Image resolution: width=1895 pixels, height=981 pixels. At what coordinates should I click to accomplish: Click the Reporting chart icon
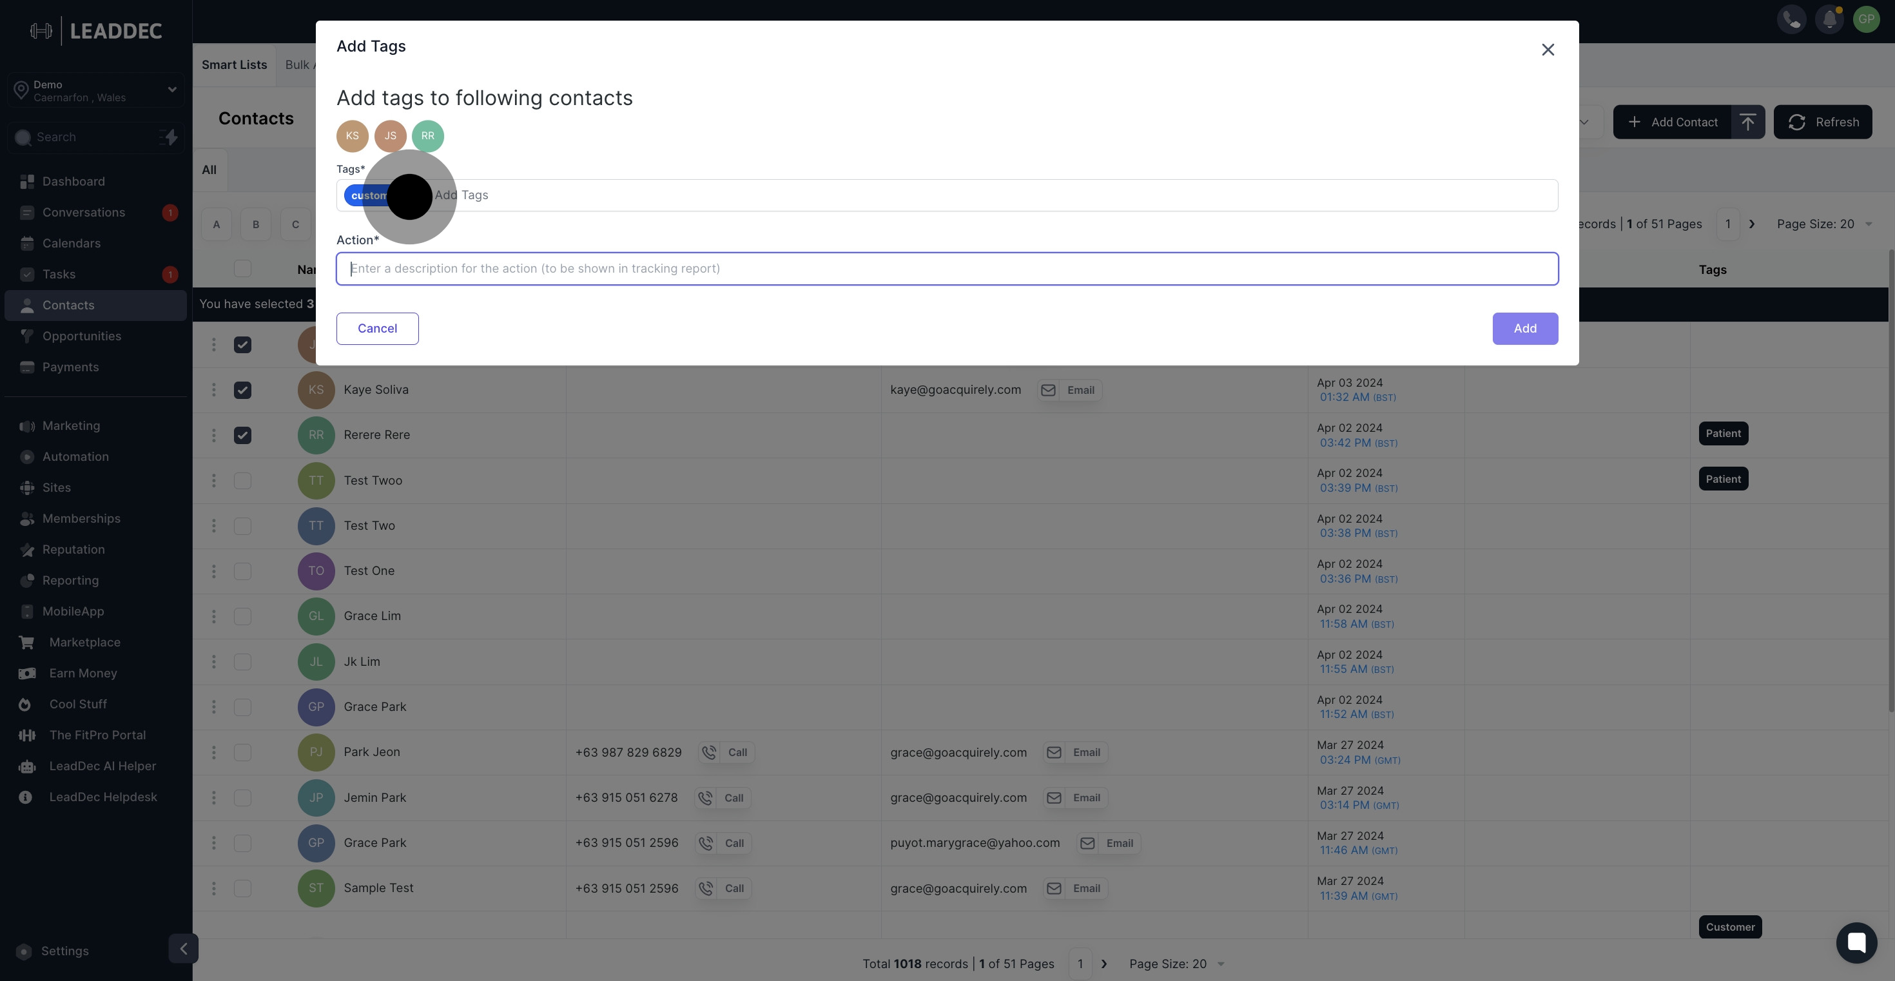[x=27, y=581]
